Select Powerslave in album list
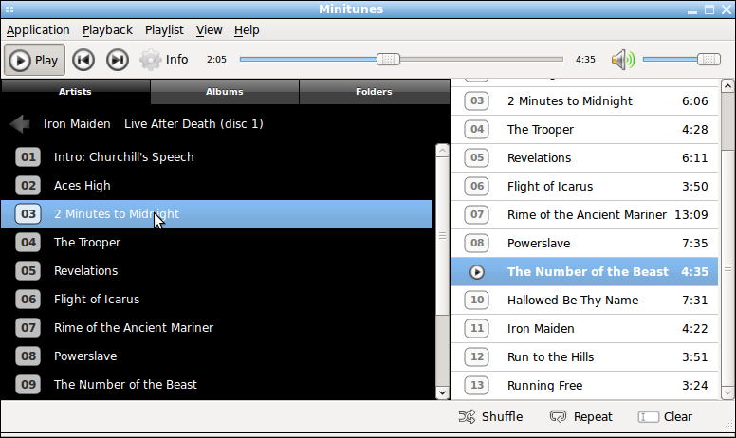Screen dimensions: 736x438 (x=217, y=356)
